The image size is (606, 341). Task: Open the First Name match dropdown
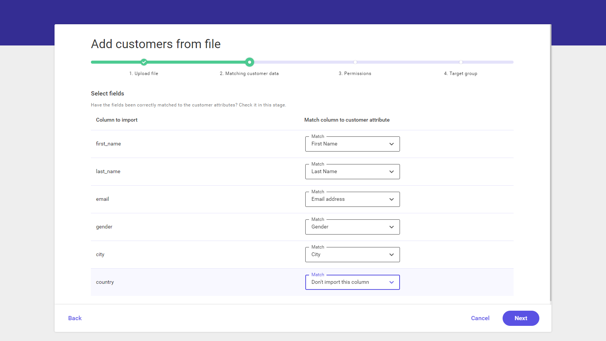click(352, 144)
